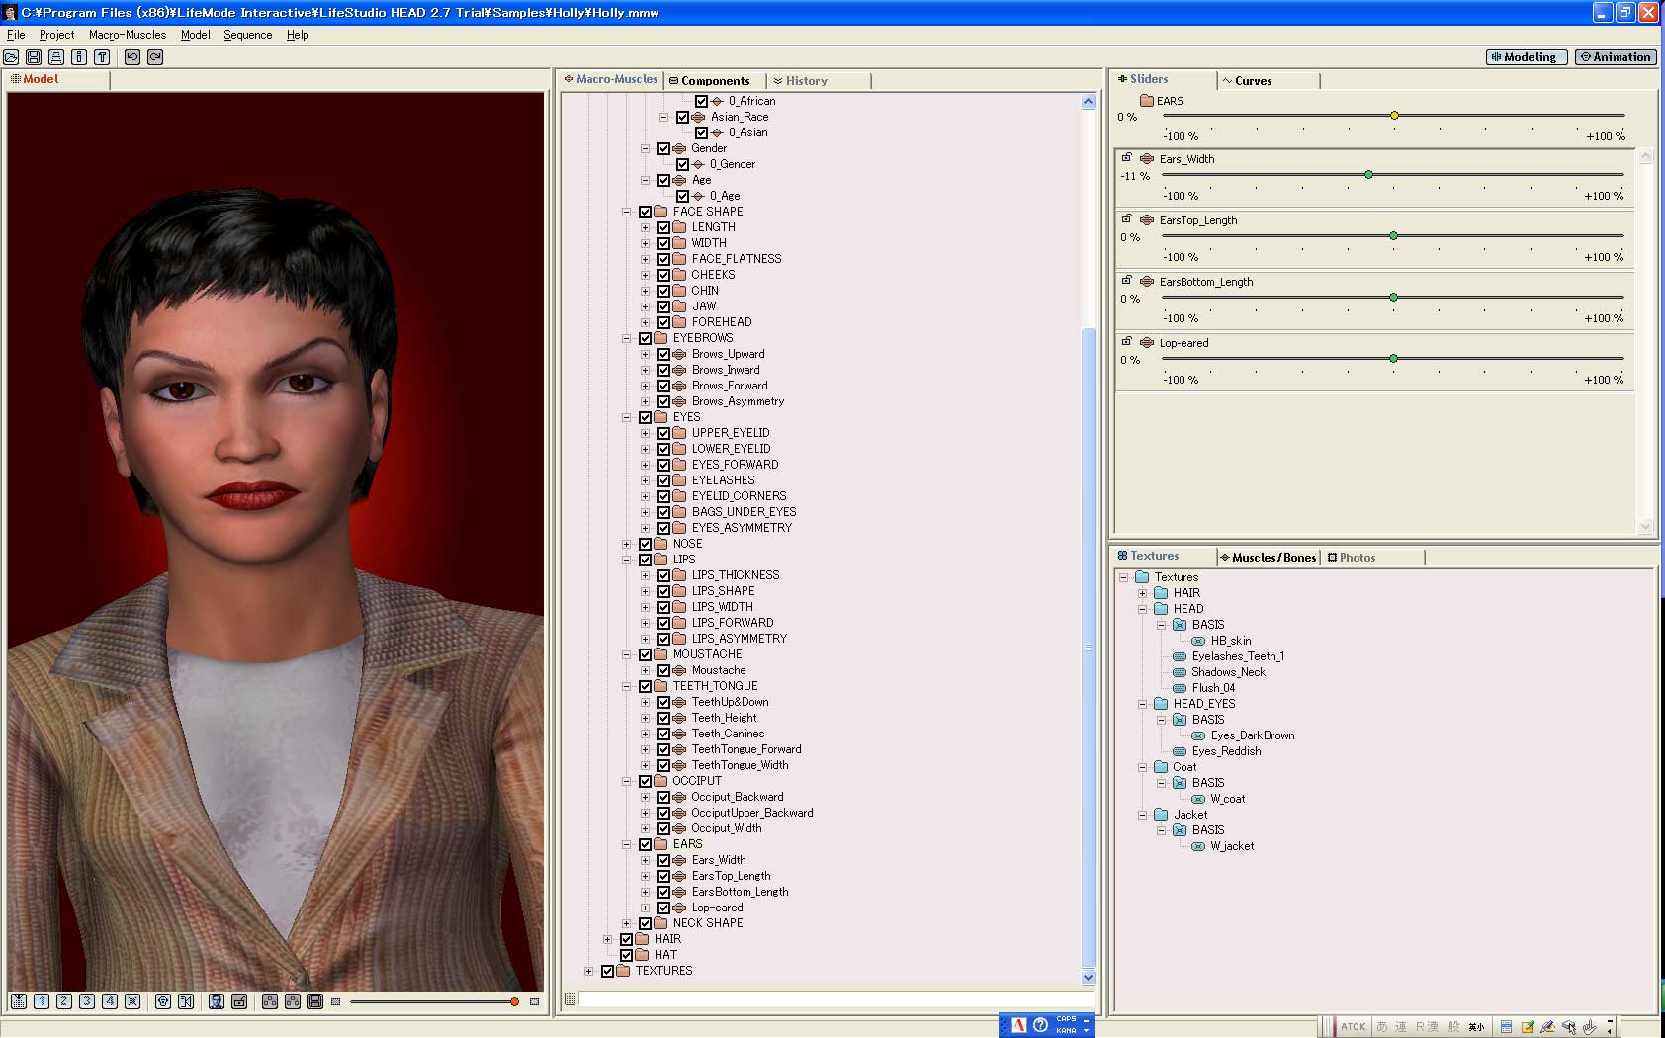Expand the HAIR textures folder
Viewport: 1665px width, 1038px height.
1142,593
